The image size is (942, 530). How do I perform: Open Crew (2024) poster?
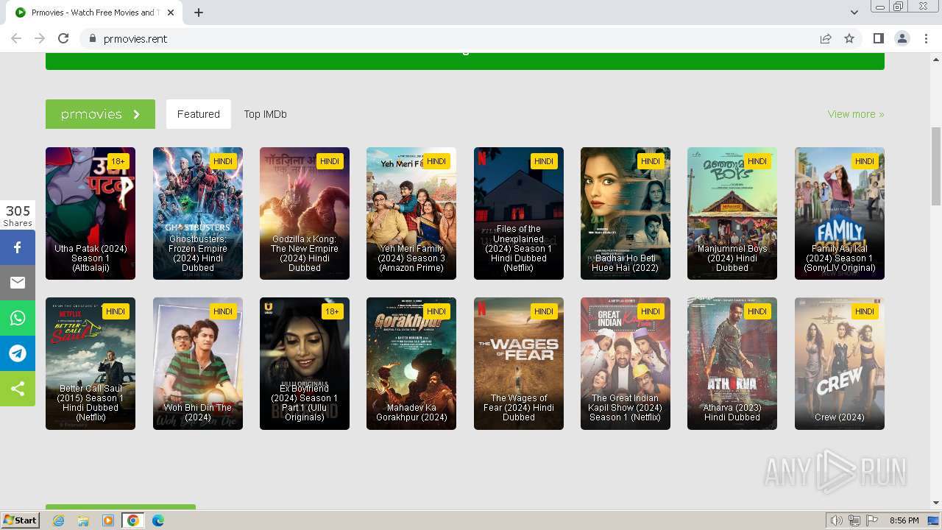(840, 364)
